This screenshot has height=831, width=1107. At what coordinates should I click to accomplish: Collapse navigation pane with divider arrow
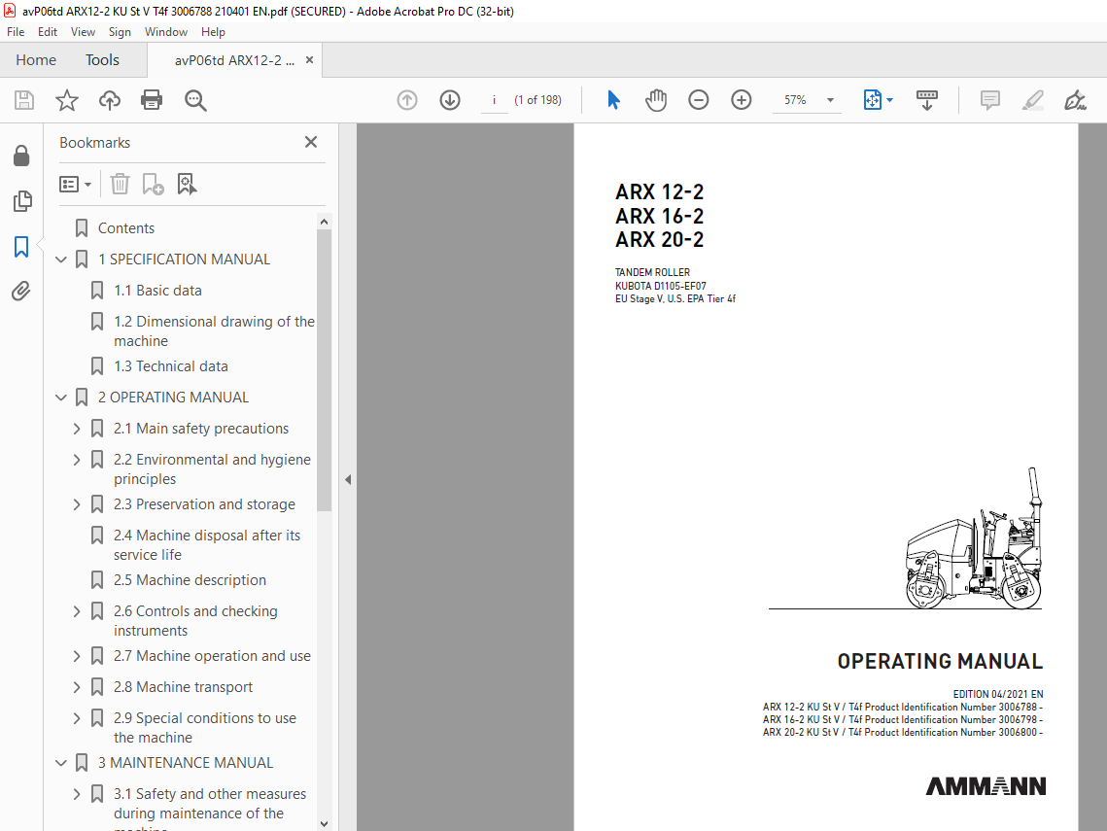(x=348, y=479)
